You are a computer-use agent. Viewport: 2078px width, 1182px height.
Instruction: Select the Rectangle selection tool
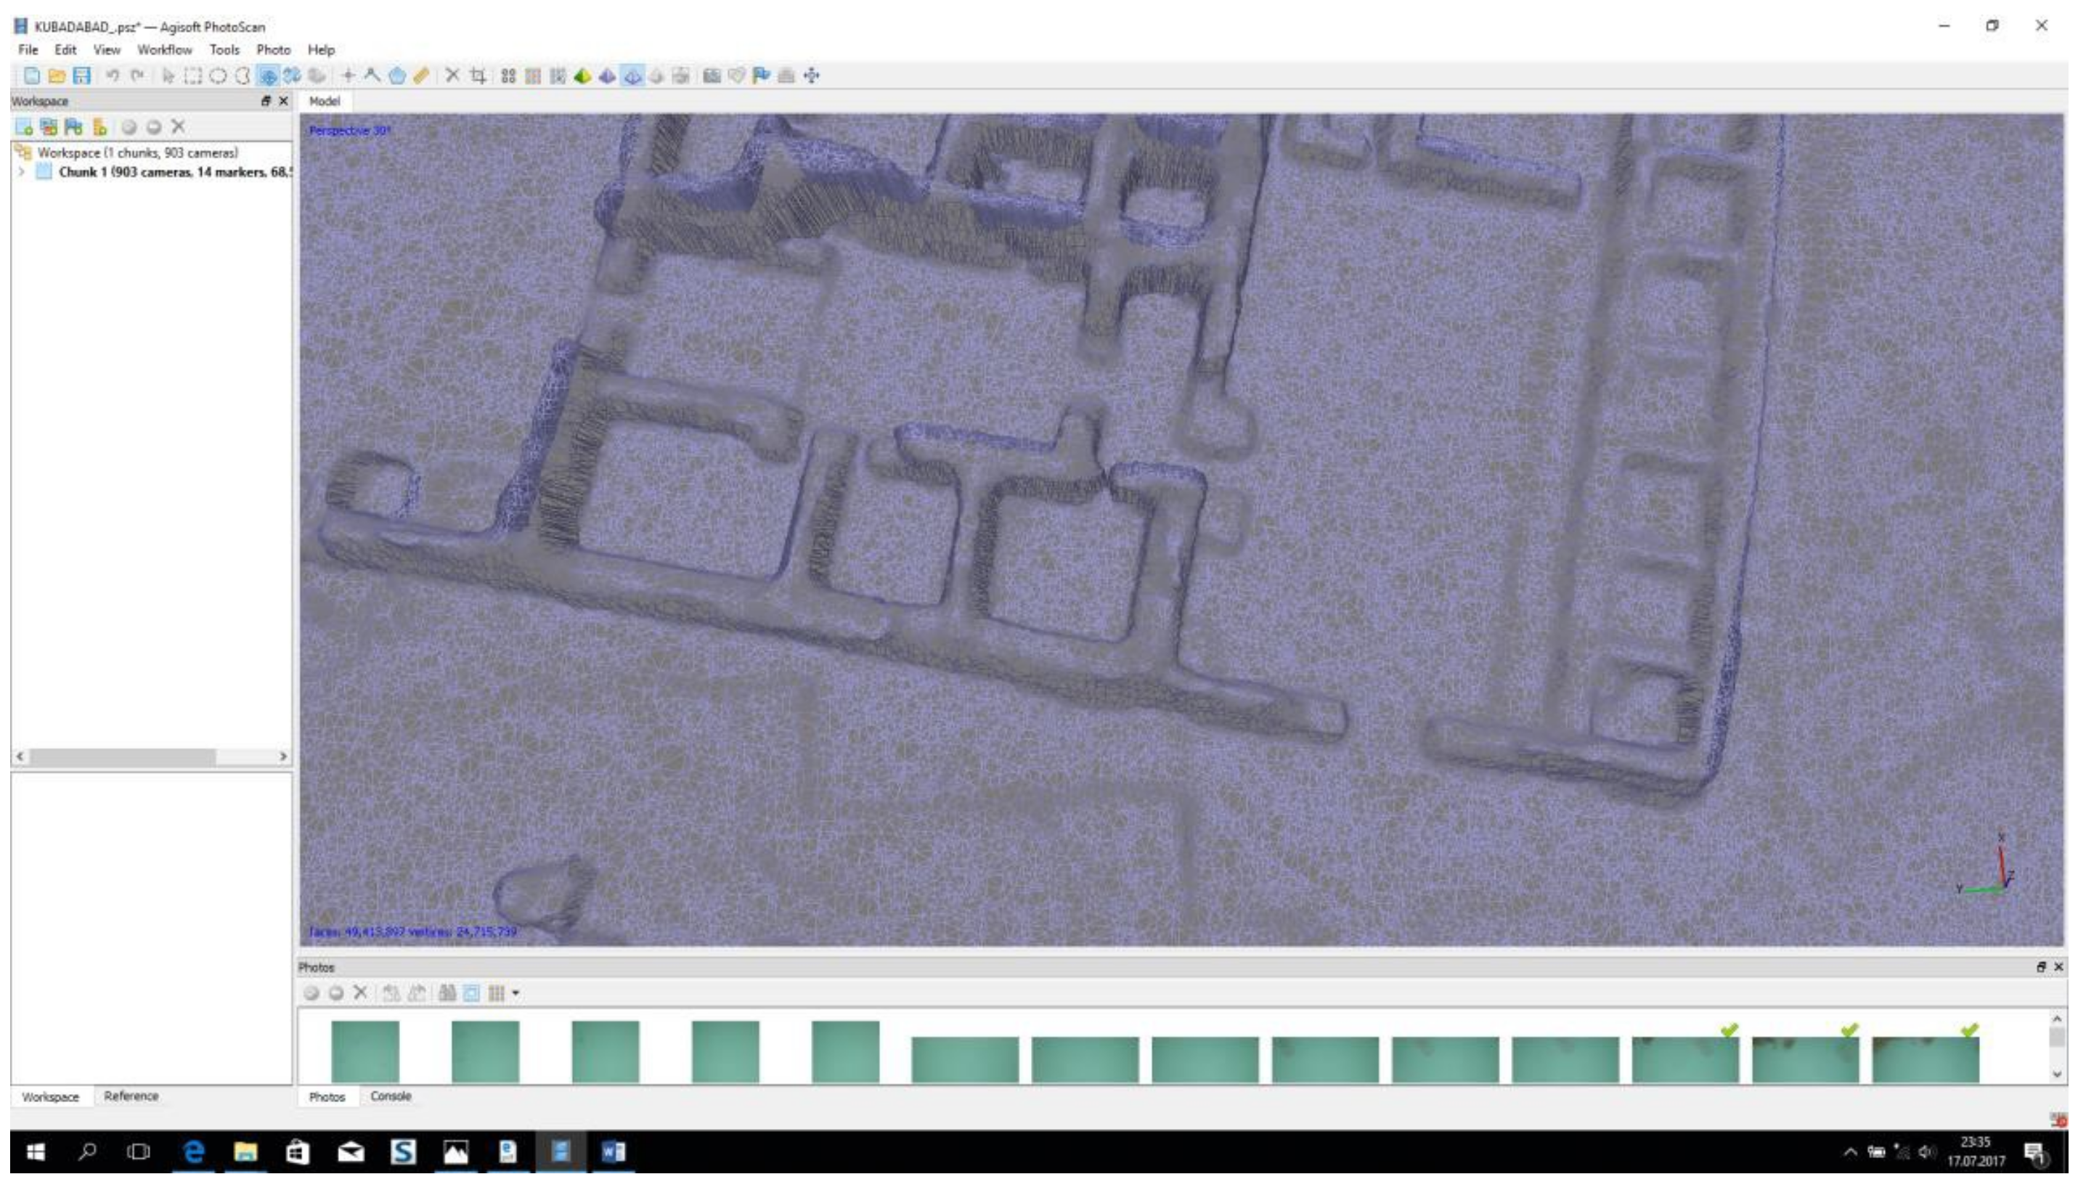(x=193, y=76)
